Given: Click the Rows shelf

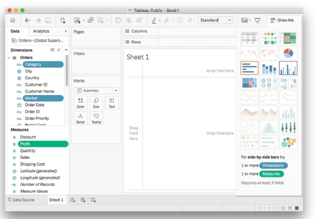Looking at the screenshot, I should pos(180,42).
